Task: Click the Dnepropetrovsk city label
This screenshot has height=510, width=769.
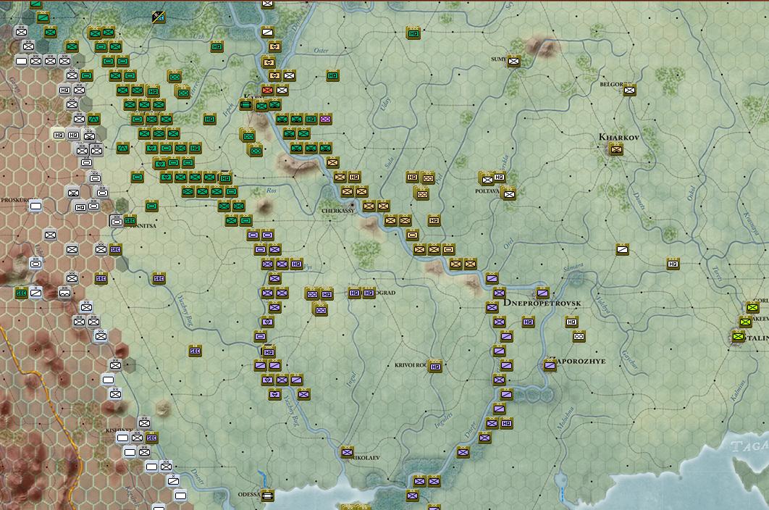Action: coord(542,303)
